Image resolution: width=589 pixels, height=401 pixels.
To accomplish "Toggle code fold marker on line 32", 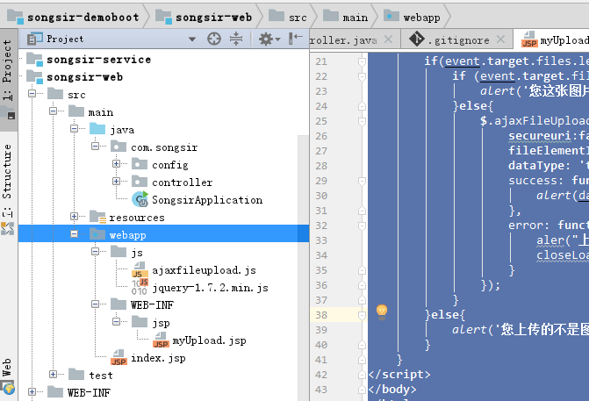I will tap(362, 226).
